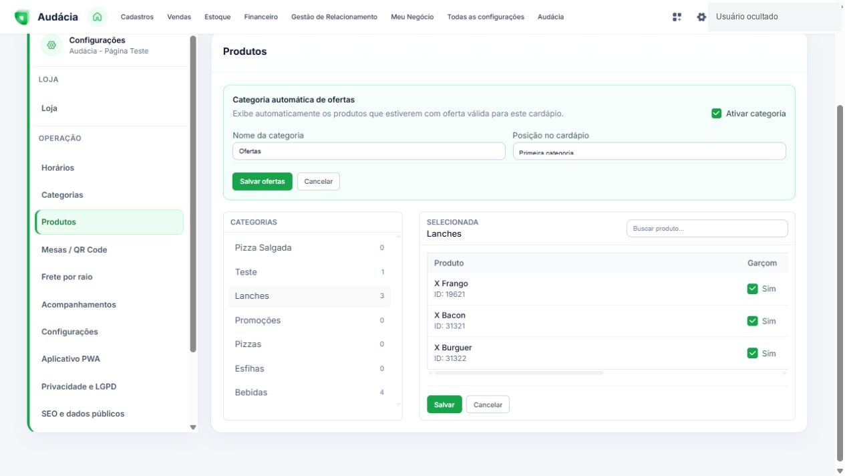Select the Bebidas category
This screenshot has width=845, height=476.
tap(309, 392)
